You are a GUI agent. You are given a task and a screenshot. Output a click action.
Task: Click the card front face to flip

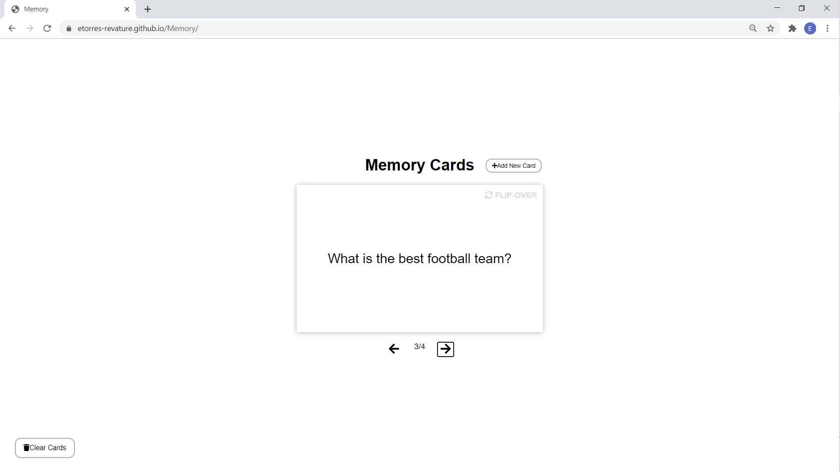click(420, 258)
